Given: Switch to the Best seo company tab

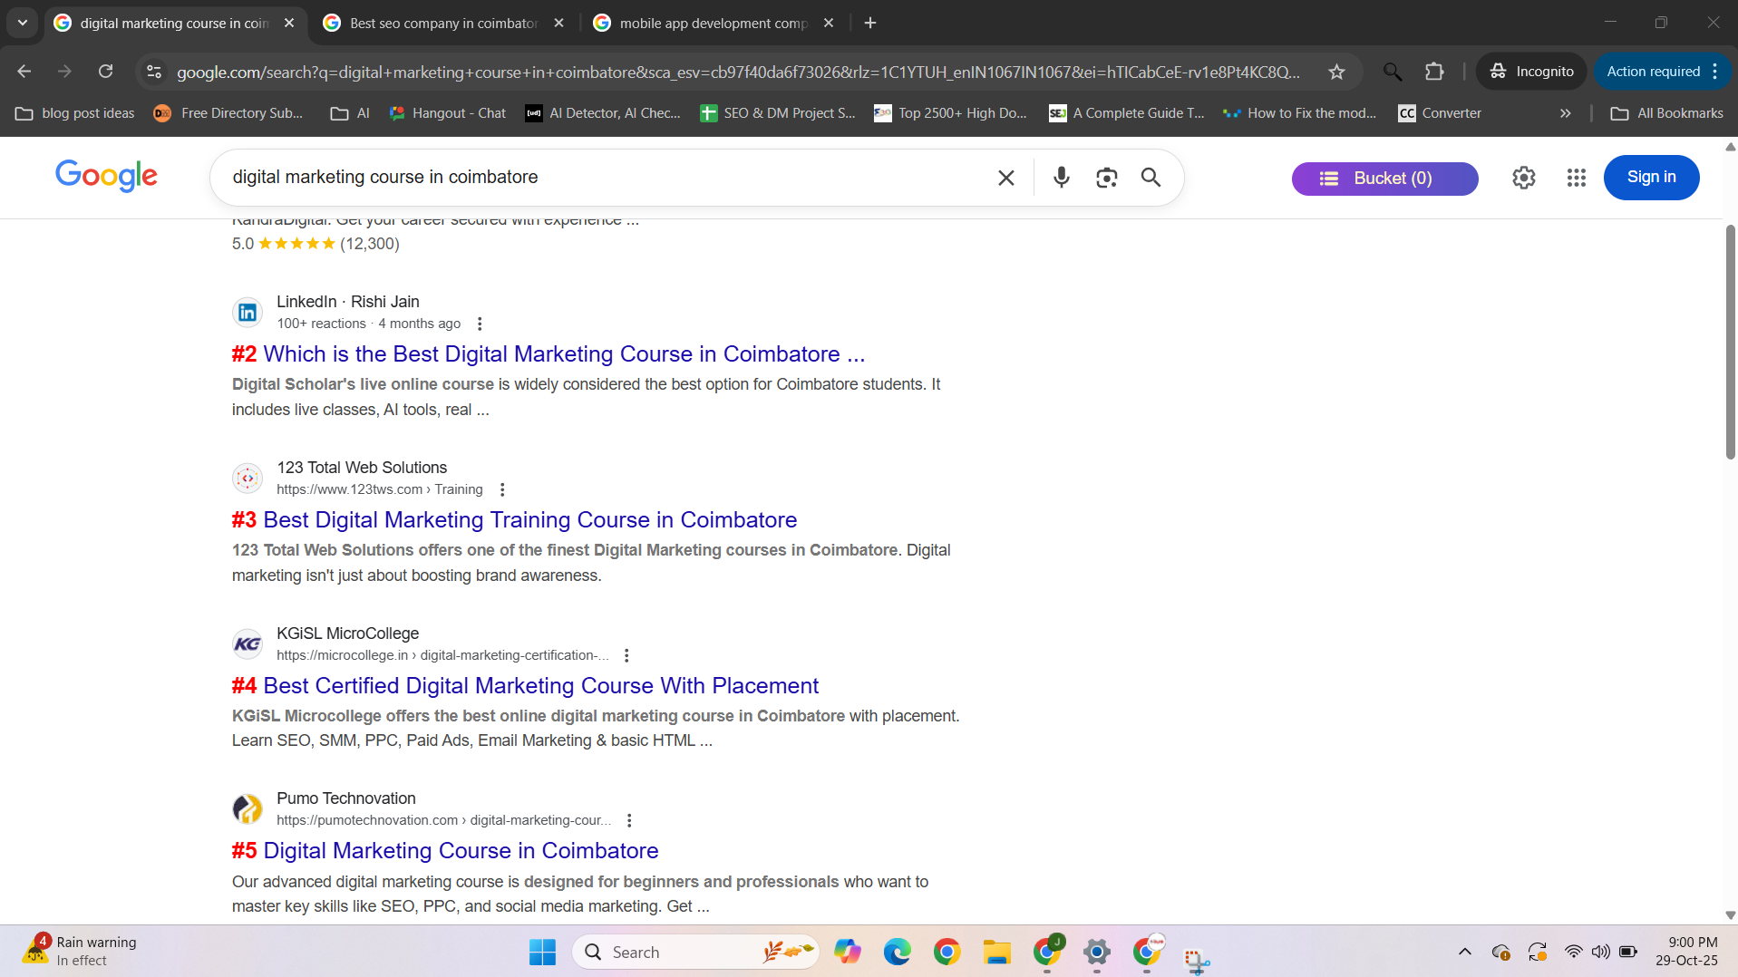Looking at the screenshot, I should pyautogui.click(x=443, y=23).
